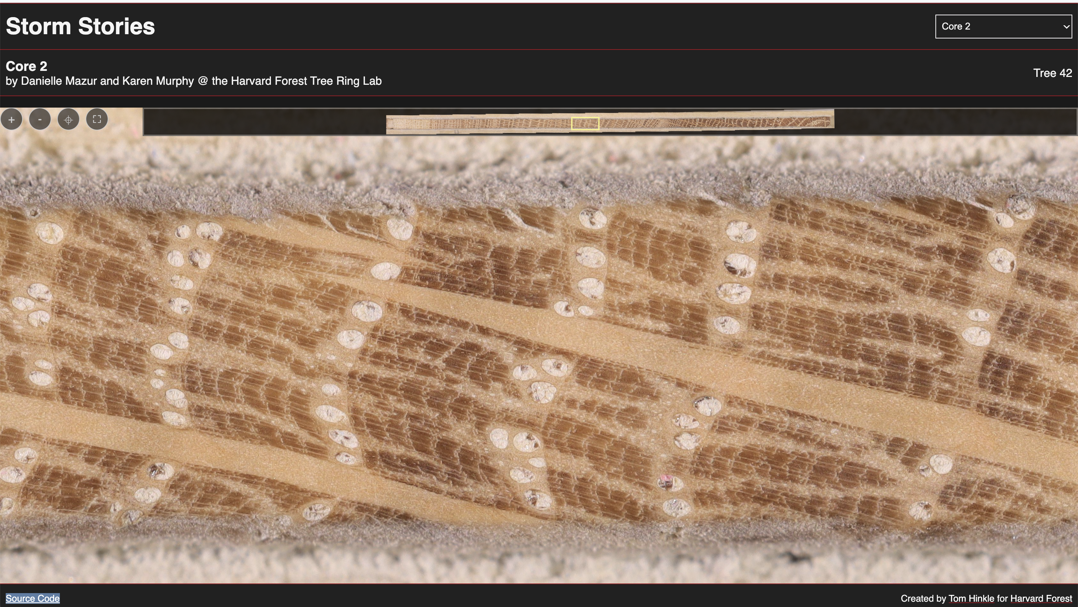Zoom in with the plus button

pyautogui.click(x=11, y=120)
